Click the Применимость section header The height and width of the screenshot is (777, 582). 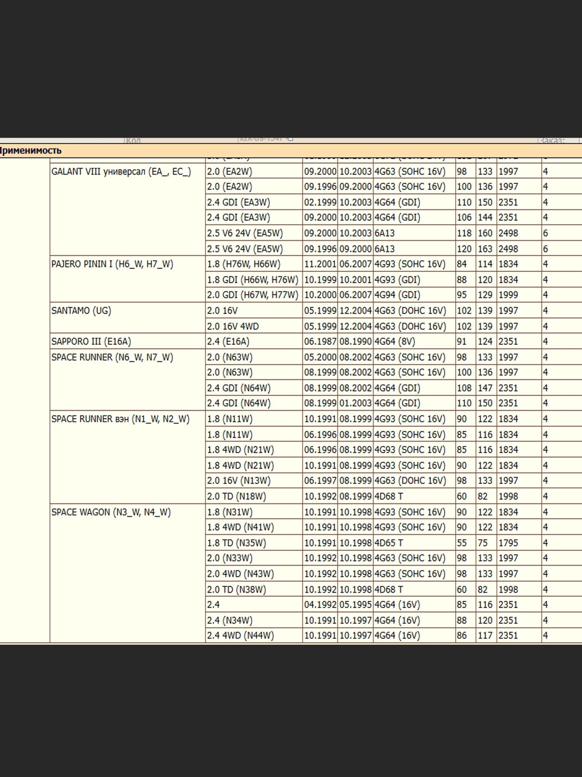point(30,151)
